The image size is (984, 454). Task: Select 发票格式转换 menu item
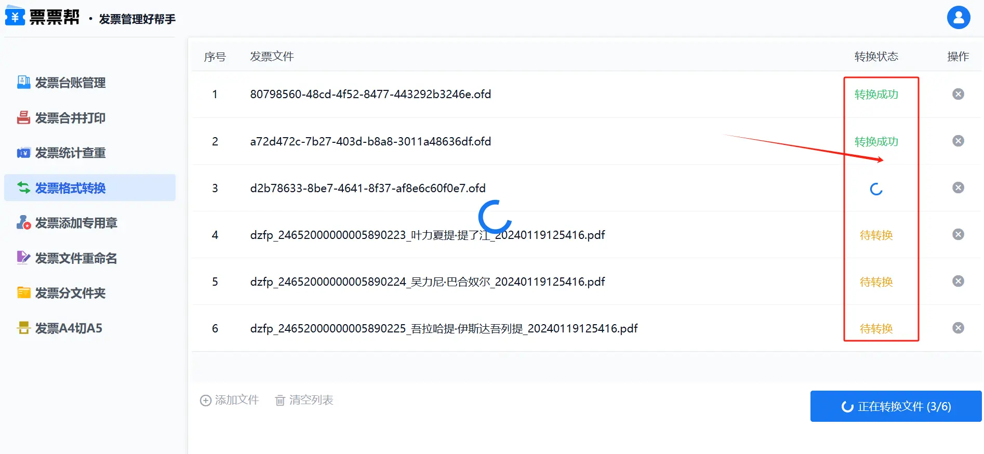click(70, 188)
